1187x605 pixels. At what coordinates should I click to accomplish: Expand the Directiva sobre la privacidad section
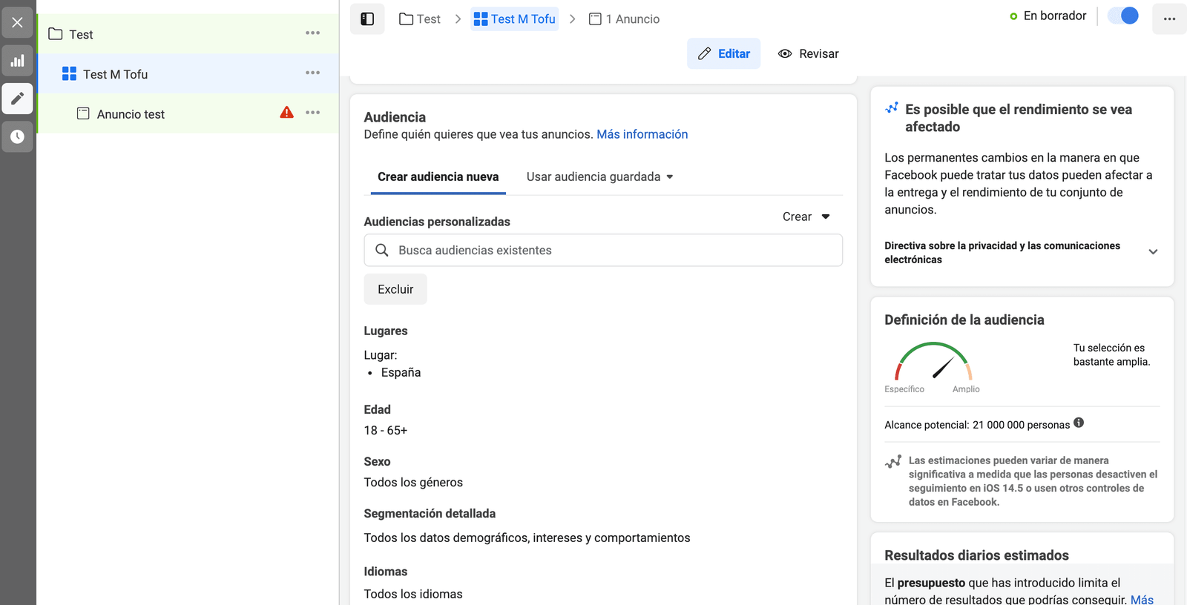point(1153,252)
